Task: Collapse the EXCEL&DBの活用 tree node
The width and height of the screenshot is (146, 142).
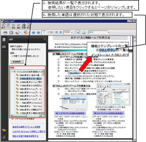Action: pyautogui.click(x=12, y=72)
